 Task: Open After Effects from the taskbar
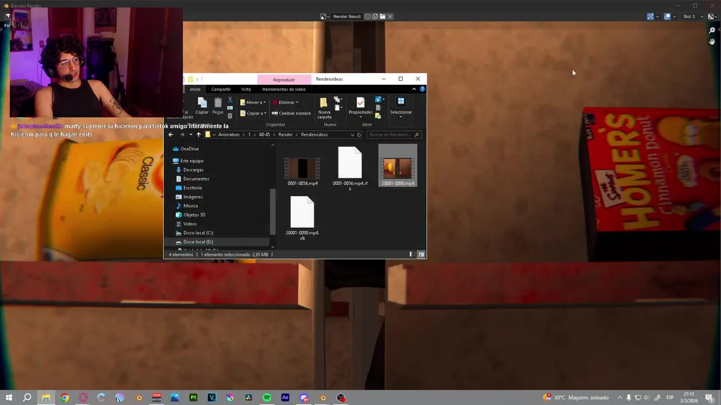click(285, 398)
